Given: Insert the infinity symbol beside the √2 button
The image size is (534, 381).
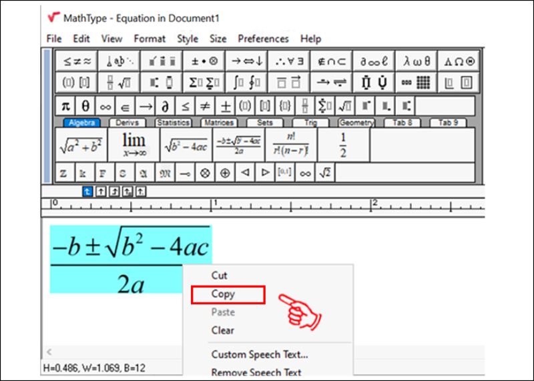Looking at the screenshot, I should 305,173.
